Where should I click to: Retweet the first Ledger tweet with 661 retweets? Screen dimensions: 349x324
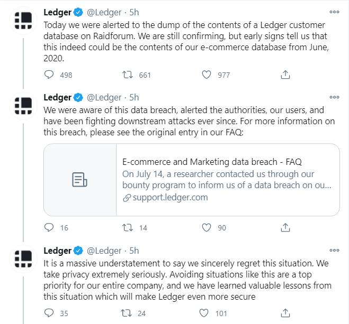tap(128, 75)
